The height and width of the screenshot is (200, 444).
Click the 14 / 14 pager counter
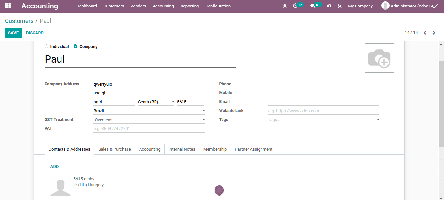click(x=411, y=33)
